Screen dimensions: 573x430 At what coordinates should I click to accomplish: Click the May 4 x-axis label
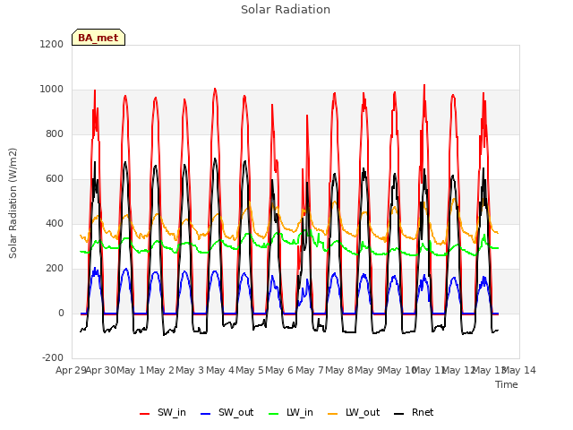[220, 370]
